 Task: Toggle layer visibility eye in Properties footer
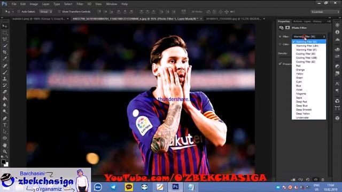point(315,180)
